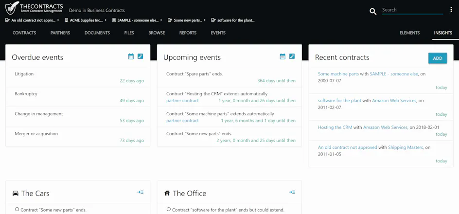Screen dimensions: 459x214
Task: Click '53 days ago' overdue label
Action: 132,120
